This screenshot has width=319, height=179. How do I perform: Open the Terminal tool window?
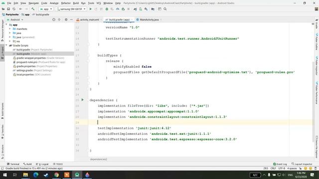[x=13, y=164]
